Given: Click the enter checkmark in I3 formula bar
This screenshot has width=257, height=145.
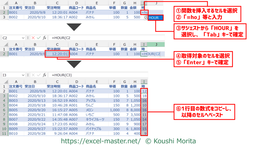Looking at the screenshot, I should pos(39,75).
